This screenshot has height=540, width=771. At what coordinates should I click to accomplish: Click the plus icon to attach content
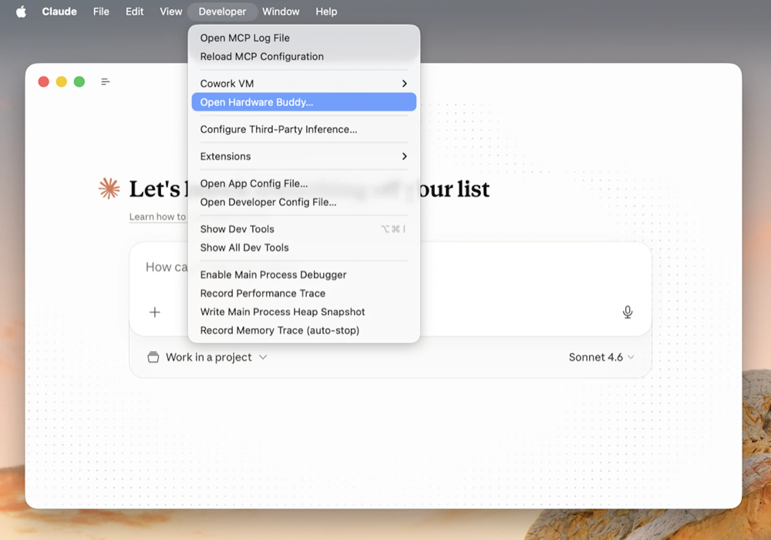pyautogui.click(x=155, y=312)
